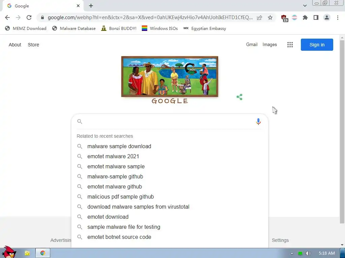Image resolution: width=345 pixels, height=258 pixels.
Task: Start voice search with the microphone icon
Action: pos(258,122)
